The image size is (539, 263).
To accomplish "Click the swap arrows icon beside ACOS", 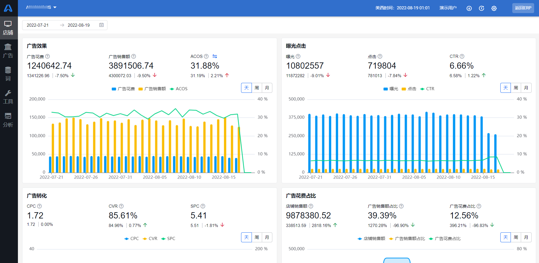I will point(215,56).
